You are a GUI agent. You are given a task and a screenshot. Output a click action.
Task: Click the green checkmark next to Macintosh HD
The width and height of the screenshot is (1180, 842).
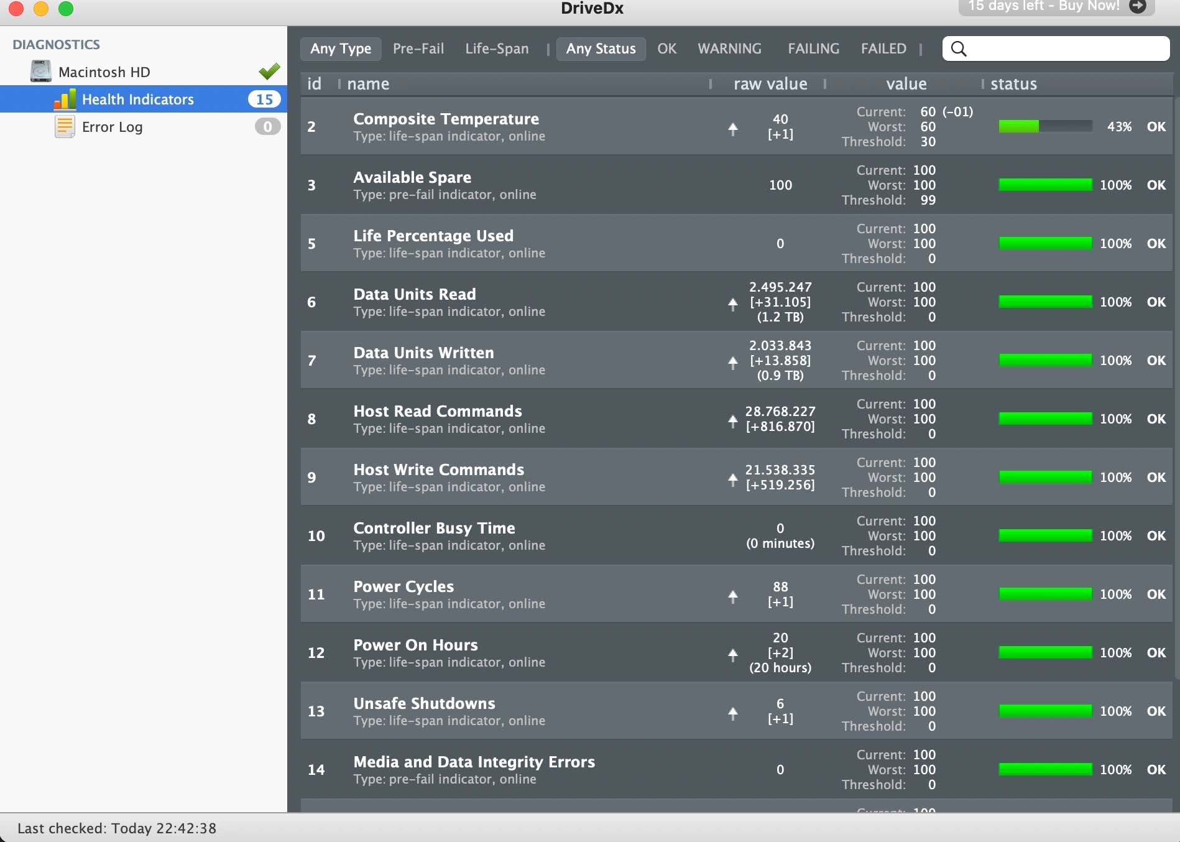click(269, 72)
